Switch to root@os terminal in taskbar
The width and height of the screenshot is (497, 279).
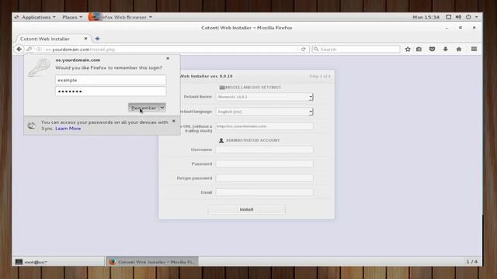click(x=59, y=262)
